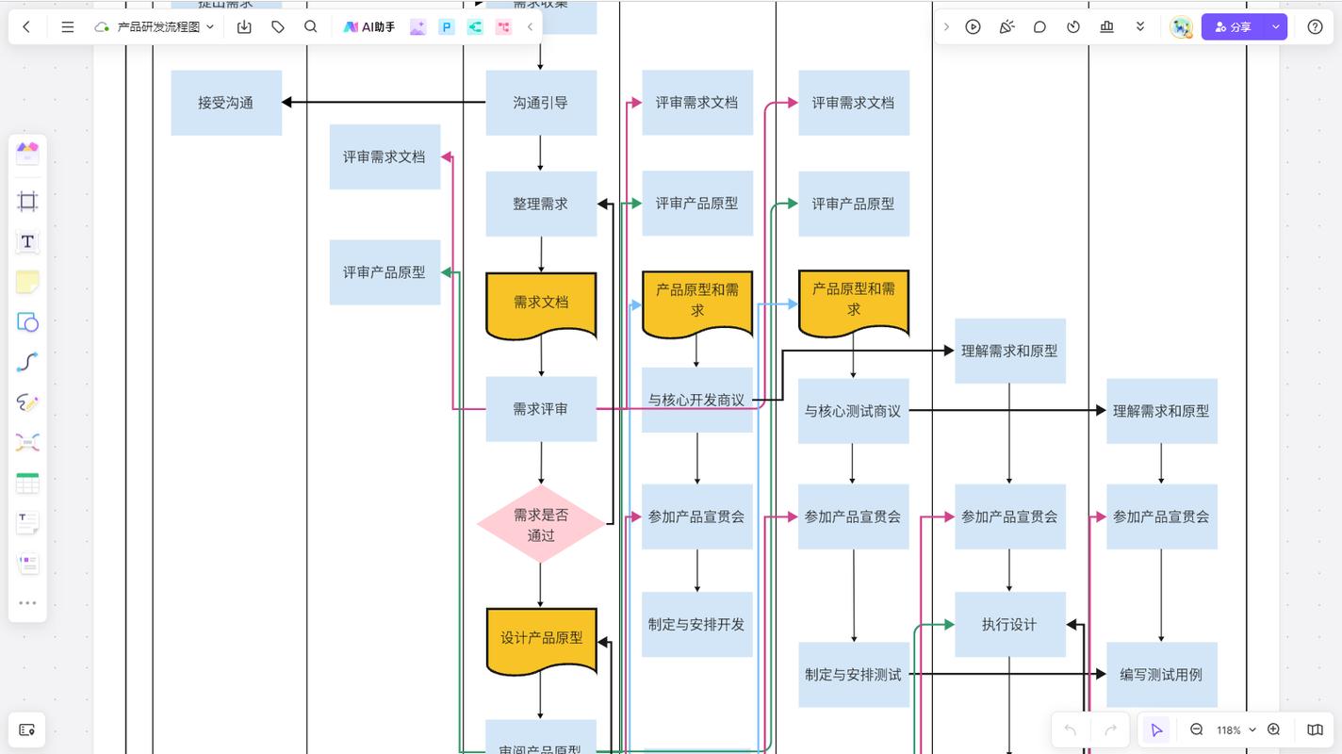Select the yellow 需求文档 document shape
The image size is (1342, 754).
[541, 305]
